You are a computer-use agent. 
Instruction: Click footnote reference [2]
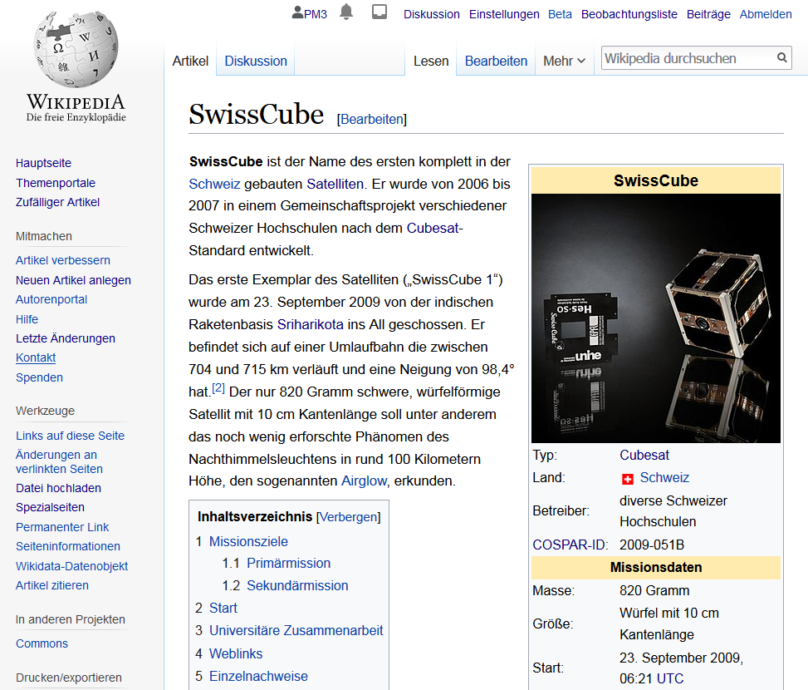[x=218, y=387]
